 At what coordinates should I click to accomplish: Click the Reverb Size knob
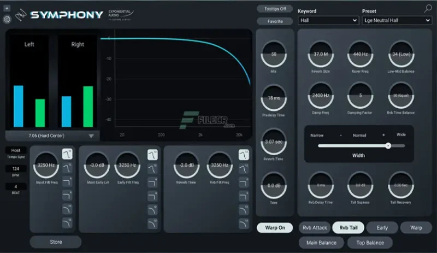(x=321, y=55)
